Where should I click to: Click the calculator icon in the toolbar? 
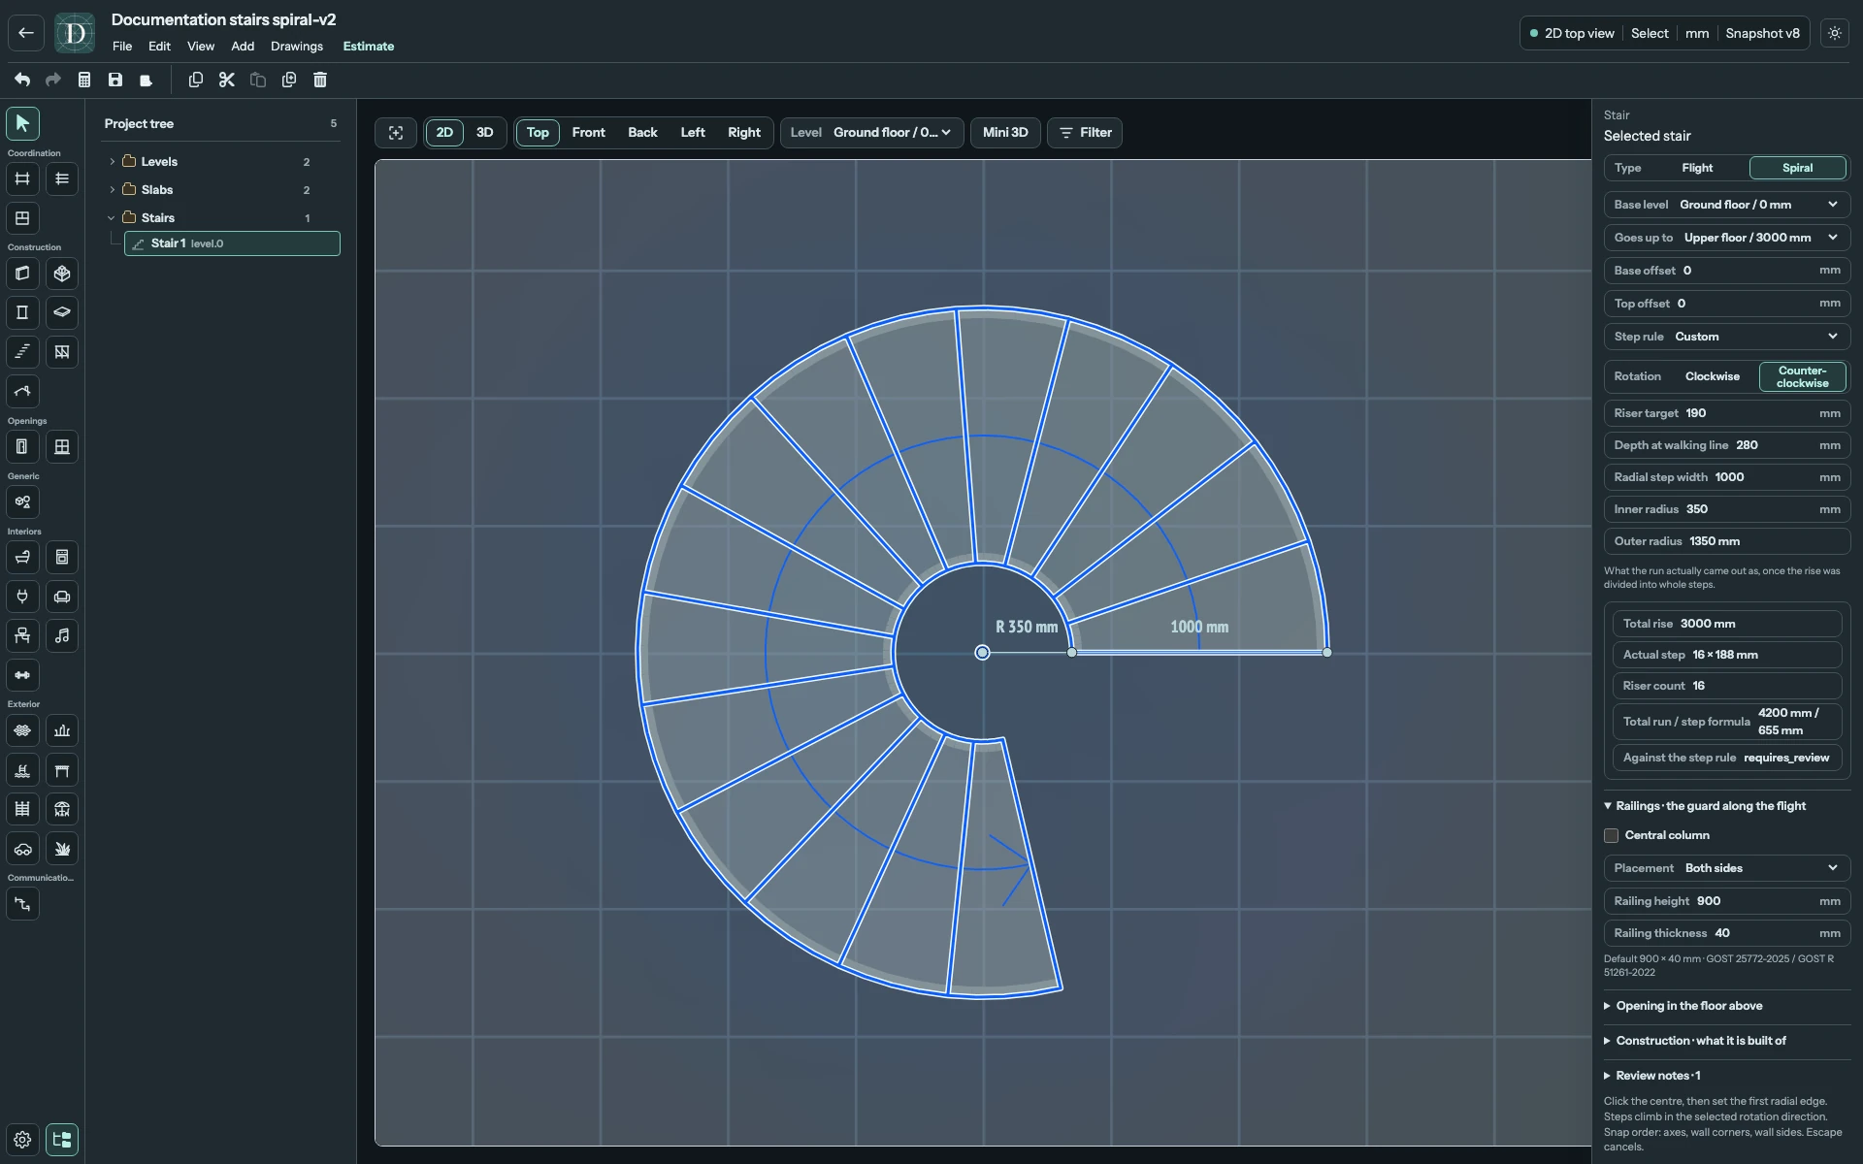click(84, 80)
